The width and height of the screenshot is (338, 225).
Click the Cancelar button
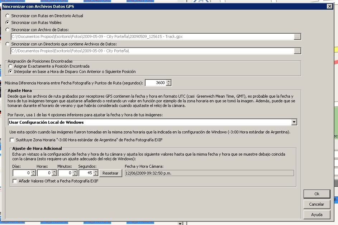316,204
